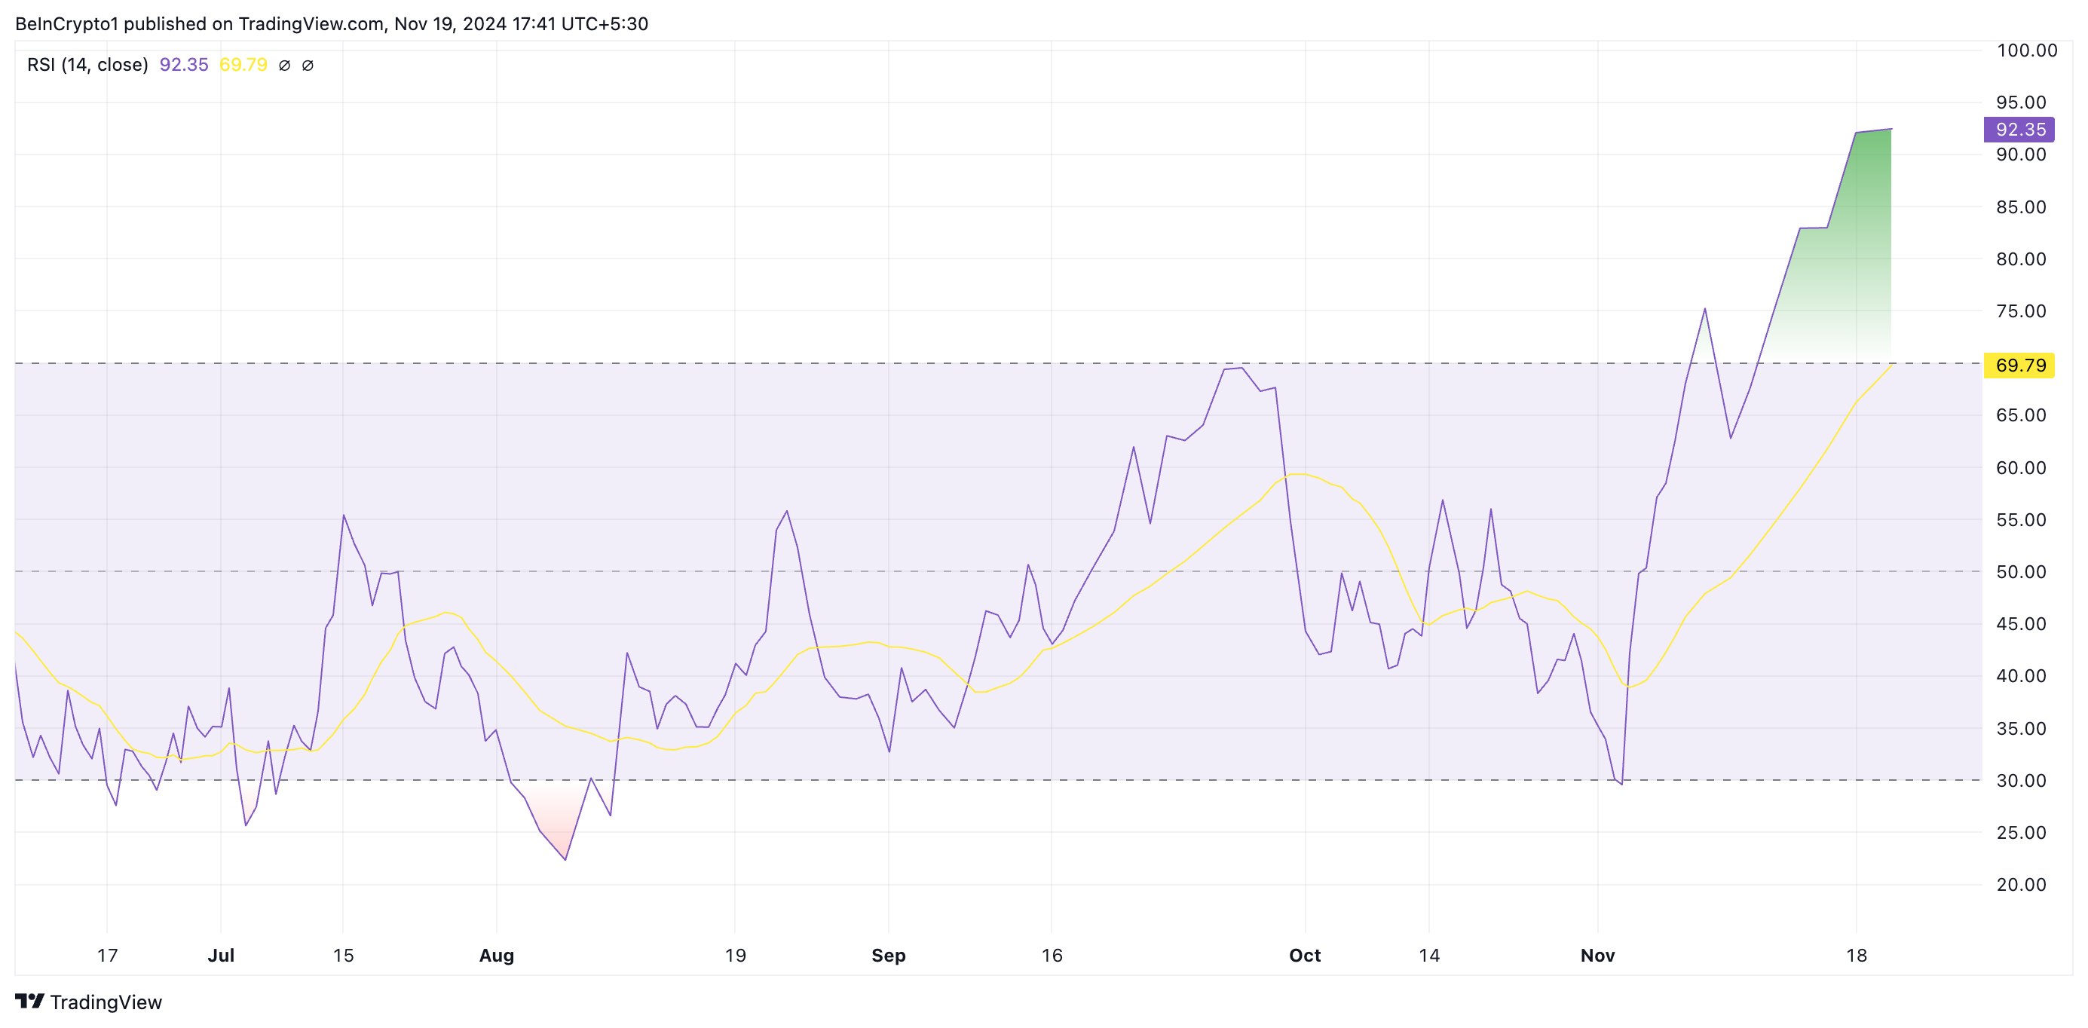Click the 18 date label near chart end
Viewport: 2088px width, 1028px height.
pos(1856,955)
